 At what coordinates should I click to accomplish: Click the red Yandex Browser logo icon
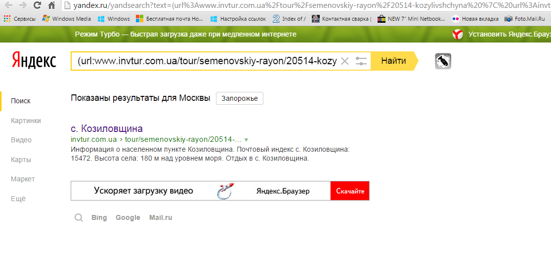click(x=457, y=35)
